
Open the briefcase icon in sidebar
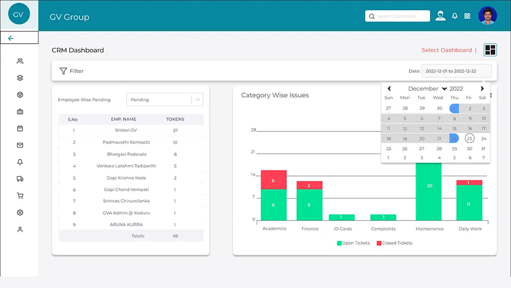[x=20, y=112]
